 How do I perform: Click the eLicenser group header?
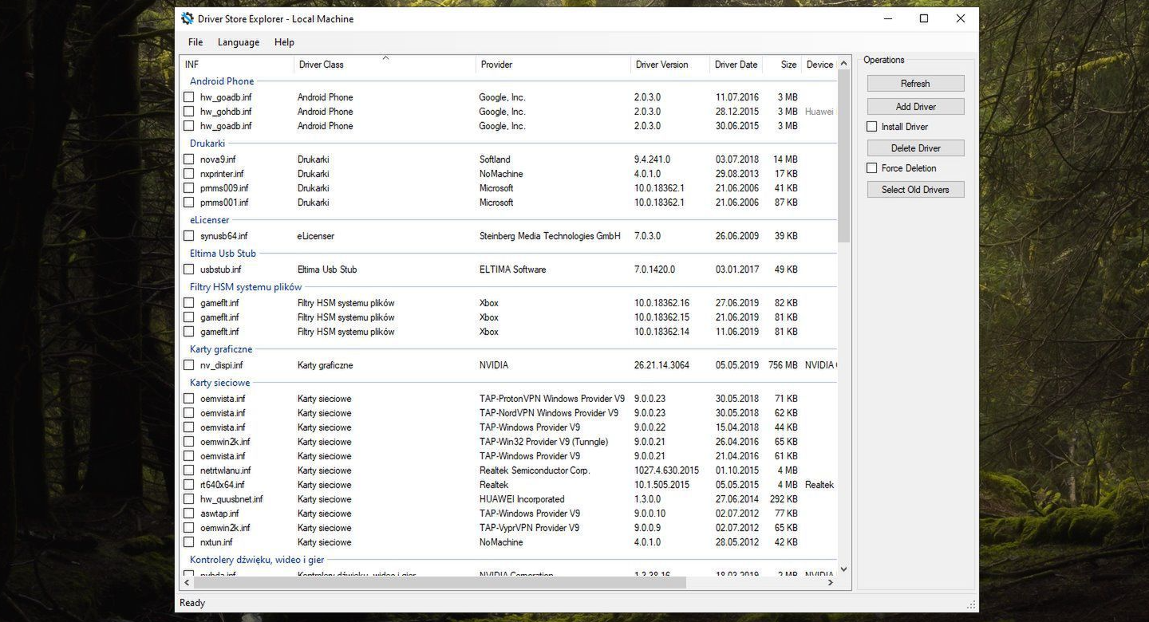tap(209, 220)
